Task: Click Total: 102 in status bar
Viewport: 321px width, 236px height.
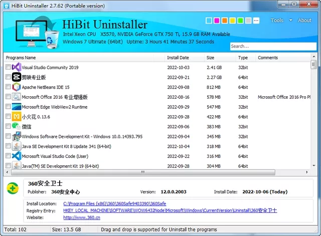Action: (x=16, y=229)
